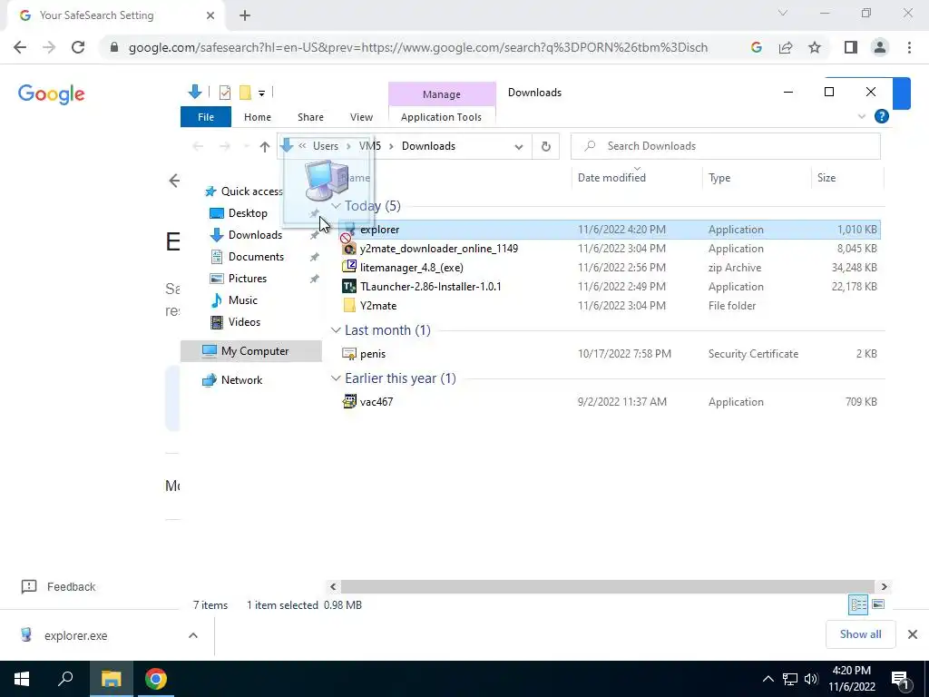
Task: Collapse the Last month (1) group
Action: point(336,330)
